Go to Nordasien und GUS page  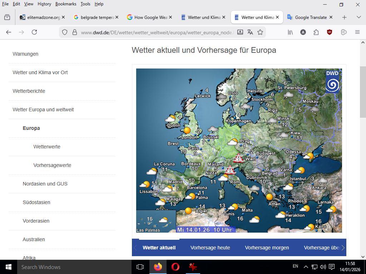(45, 184)
